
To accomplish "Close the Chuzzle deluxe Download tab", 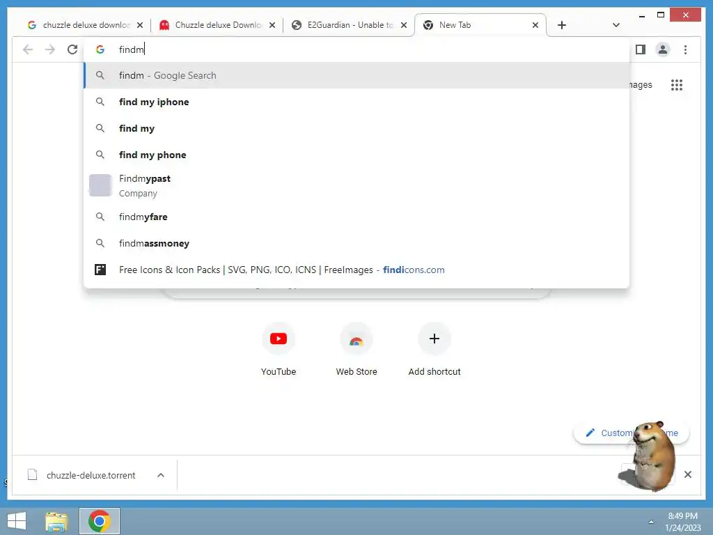I will click(x=272, y=25).
